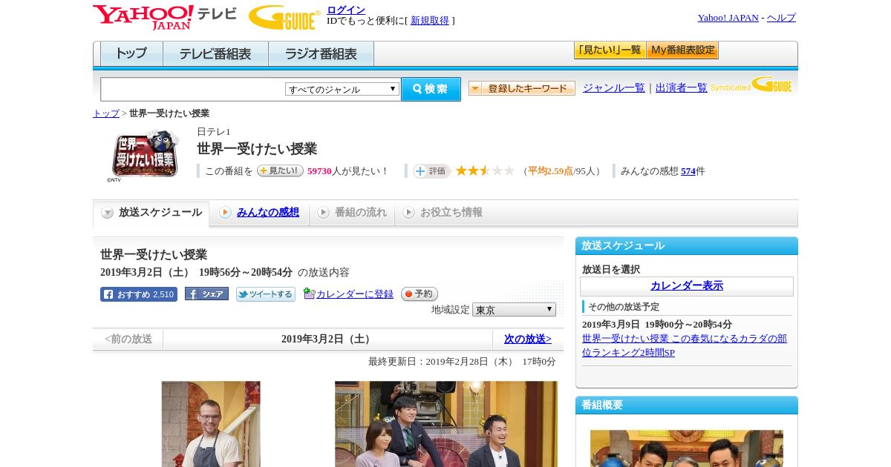This screenshot has width=891, height=467.
Task: Open the 地域設定 東京 dropdown
Action: click(x=514, y=310)
